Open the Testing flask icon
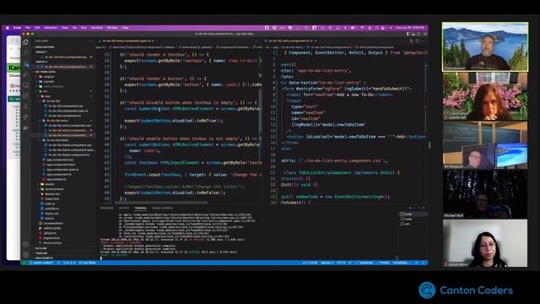The height and width of the screenshot is (304, 540). pyautogui.click(x=26, y=106)
